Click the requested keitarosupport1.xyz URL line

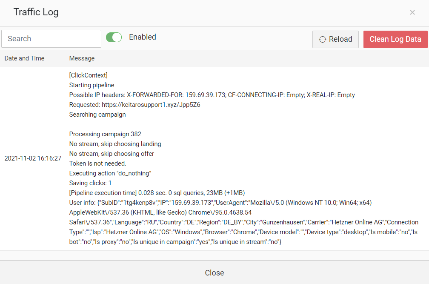point(134,105)
